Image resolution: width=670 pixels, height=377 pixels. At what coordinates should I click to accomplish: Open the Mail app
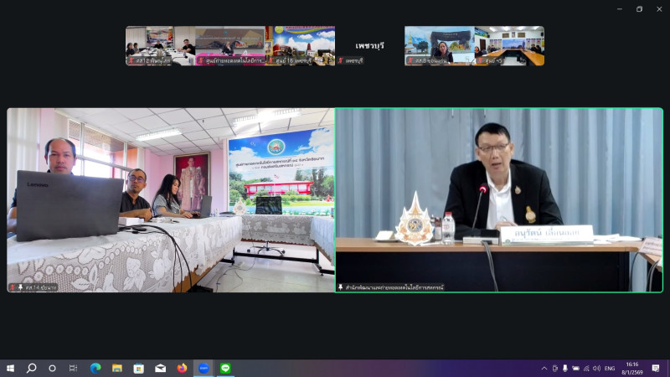tap(160, 368)
